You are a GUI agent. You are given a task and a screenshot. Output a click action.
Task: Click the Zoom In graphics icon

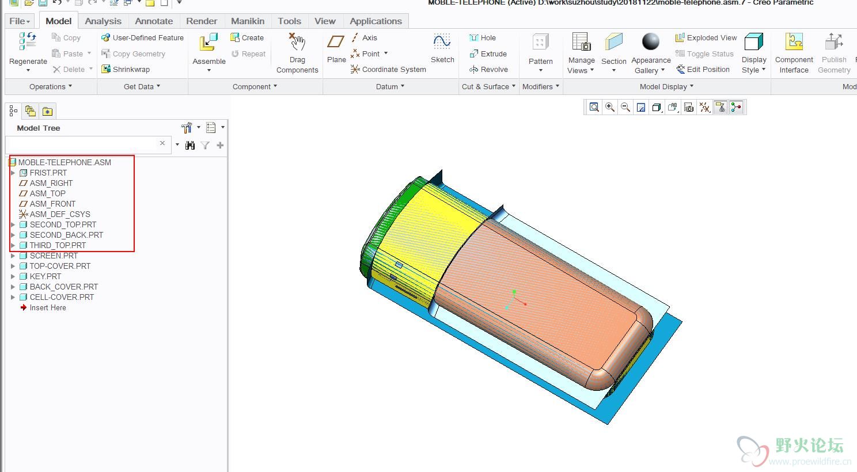tap(609, 107)
